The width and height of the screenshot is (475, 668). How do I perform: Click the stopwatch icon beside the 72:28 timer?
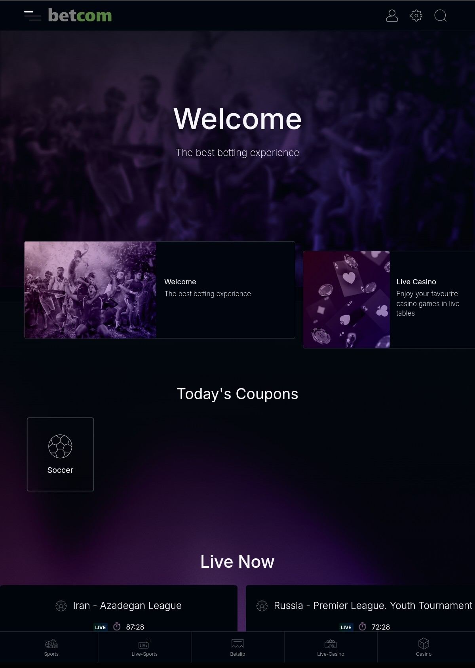[x=362, y=627]
